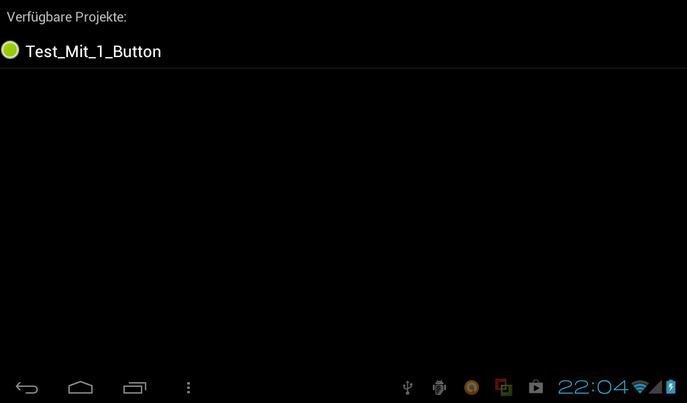This screenshot has width=687, height=403.
Task: Click the green status circle
Action: pos(10,50)
